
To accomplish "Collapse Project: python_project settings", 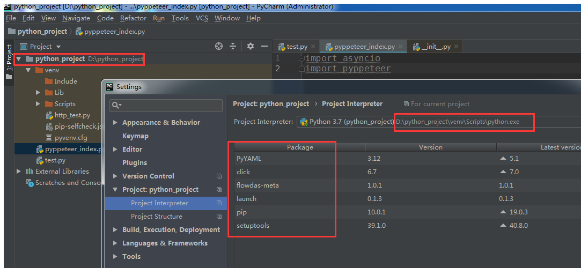I will [x=115, y=190].
